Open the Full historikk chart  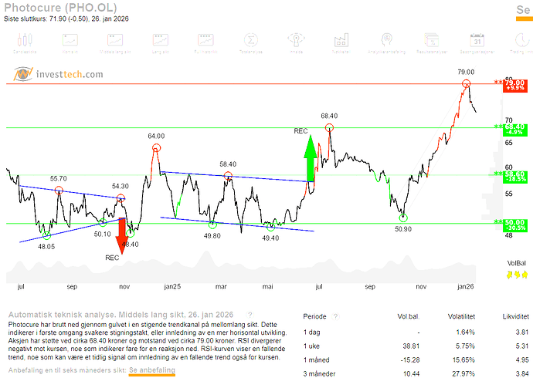tap(206, 41)
